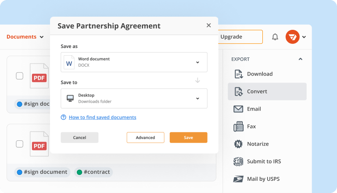The height and width of the screenshot is (193, 337).
Task: Open the notifications bell
Action: coord(275,37)
